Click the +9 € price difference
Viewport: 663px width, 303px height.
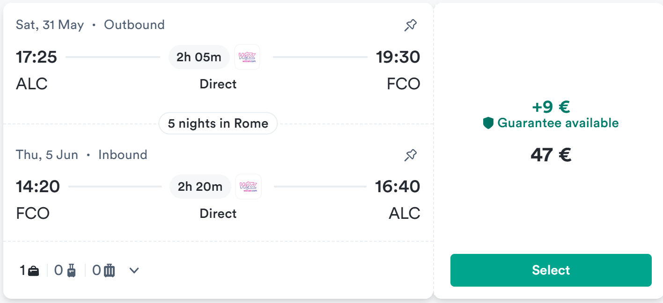pyautogui.click(x=551, y=107)
